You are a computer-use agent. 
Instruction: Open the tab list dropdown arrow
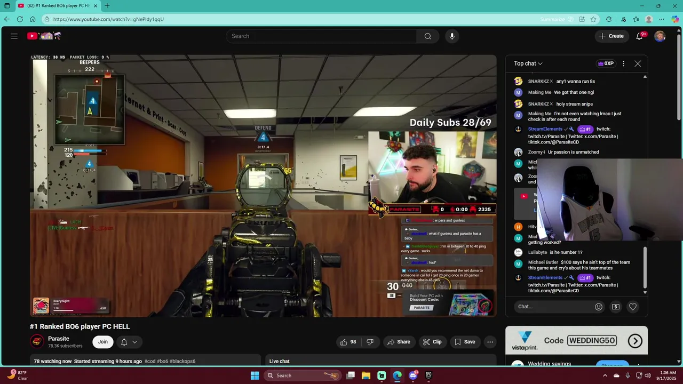[7, 6]
